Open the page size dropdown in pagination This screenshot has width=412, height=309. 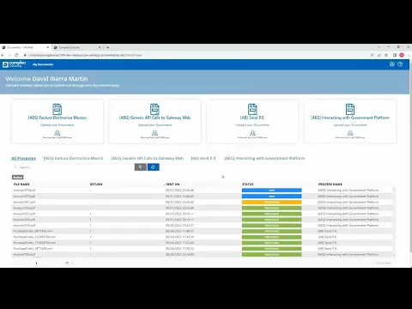pyautogui.click(x=69, y=263)
